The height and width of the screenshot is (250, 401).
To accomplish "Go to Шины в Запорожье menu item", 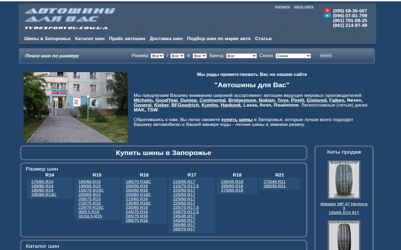I will (x=48, y=38).
